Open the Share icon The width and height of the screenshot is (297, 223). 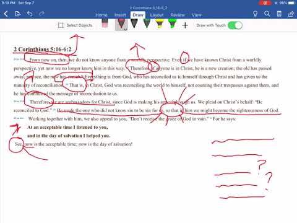[291, 14]
